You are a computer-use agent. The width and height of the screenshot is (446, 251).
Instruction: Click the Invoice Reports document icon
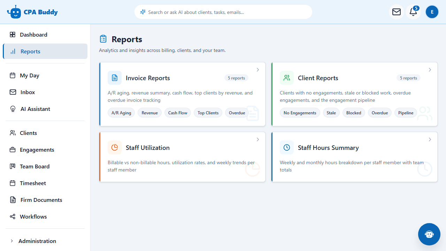(115, 78)
